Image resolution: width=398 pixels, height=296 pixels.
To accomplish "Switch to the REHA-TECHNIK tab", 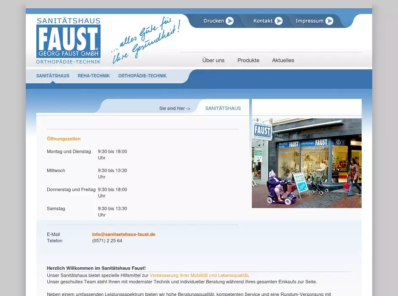I will pyautogui.click(x=94, y=76).
